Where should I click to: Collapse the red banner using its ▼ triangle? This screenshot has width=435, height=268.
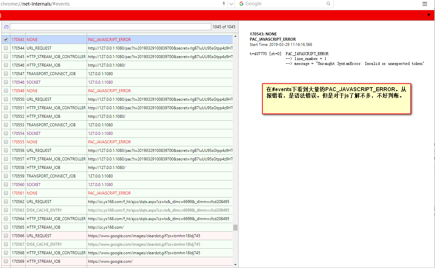pos(429,15)
